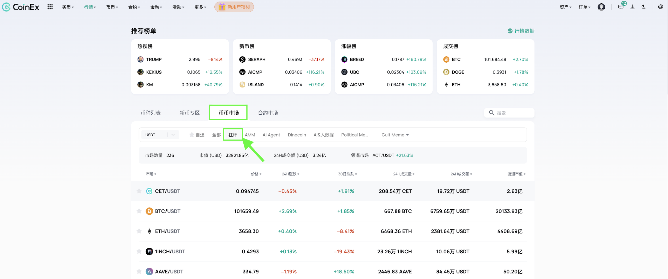This screenshot has width=668, height=279.
Task: Show 自选 favorites filter
Action: coord(197,135)
